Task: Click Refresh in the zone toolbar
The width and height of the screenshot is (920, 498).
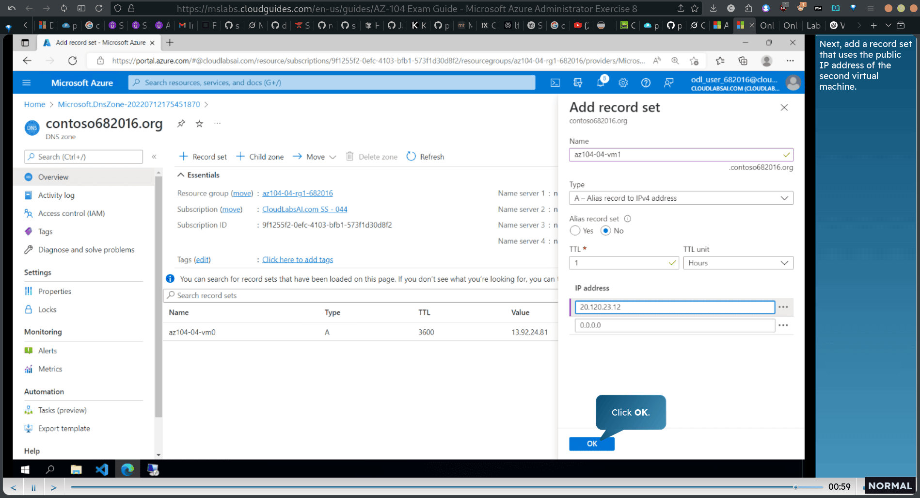Action: point(425,157)
